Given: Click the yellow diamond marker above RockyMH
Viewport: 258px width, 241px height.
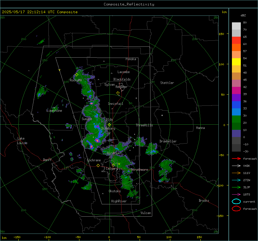Looking at the screenshot, I should pos(77,75).
